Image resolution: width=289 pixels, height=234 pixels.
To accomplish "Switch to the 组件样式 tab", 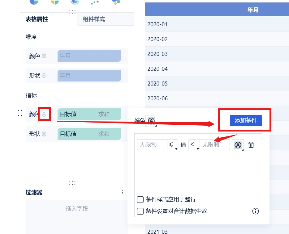I will click(94, 19).
